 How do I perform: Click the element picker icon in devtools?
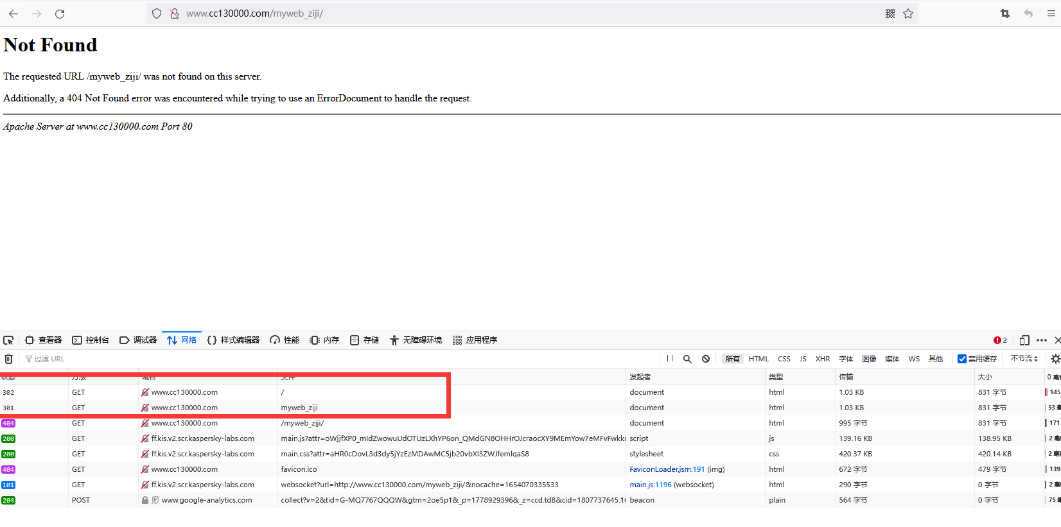[8, 340]
